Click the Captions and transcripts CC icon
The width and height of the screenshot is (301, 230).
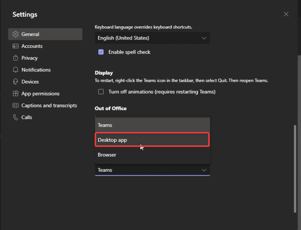[16, 105]
